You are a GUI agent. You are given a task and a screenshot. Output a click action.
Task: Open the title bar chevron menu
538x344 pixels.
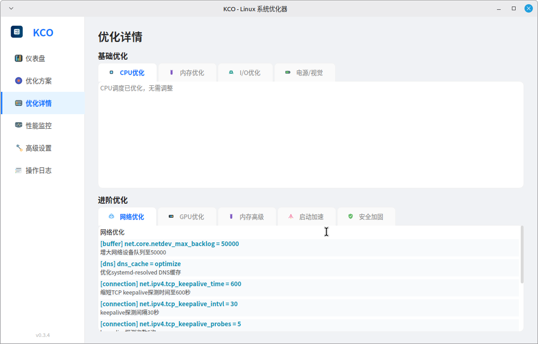click(x=11, y=8)
